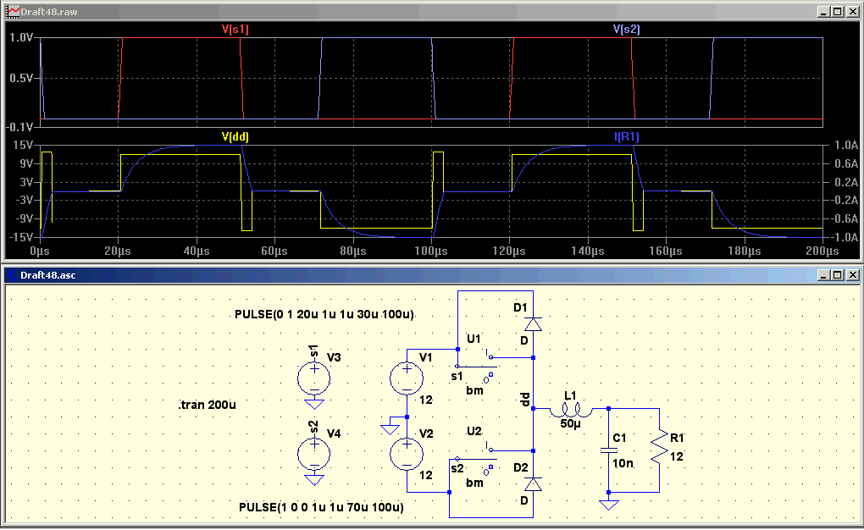The height and width of the screenshot is (530, 864).
Task: Select the V3 voltage source symbol
Action: click(x=314, y=378)
